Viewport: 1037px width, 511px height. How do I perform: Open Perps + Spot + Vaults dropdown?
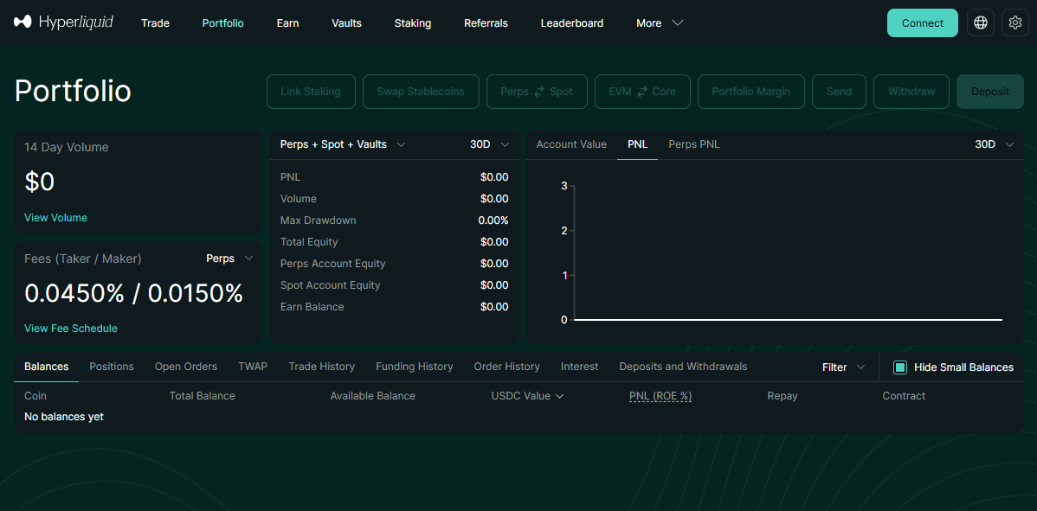(343, 144)
